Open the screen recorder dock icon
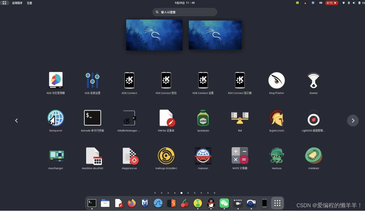Viewport: 365px width, 211px height. point(238,203)
